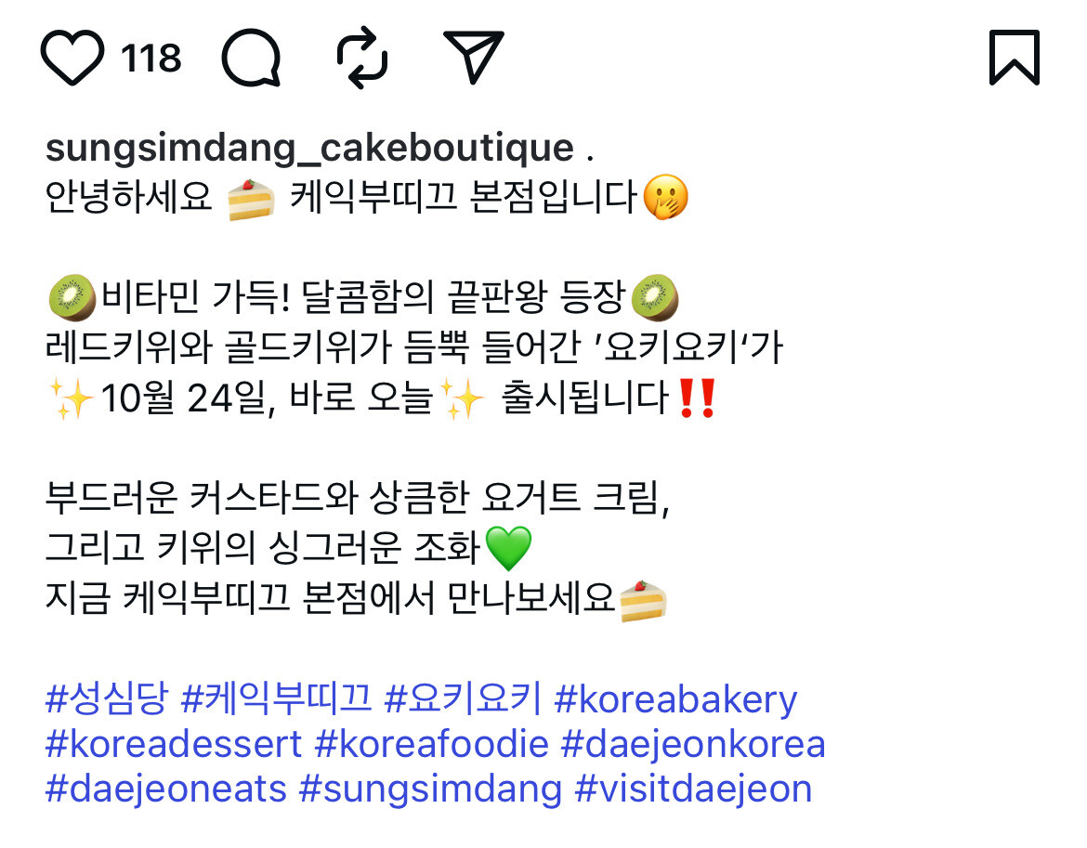Open the #visitdaejeon hashtag
Image resolution: width=1087 pixels, height=848 pixels.
[693, 789]
